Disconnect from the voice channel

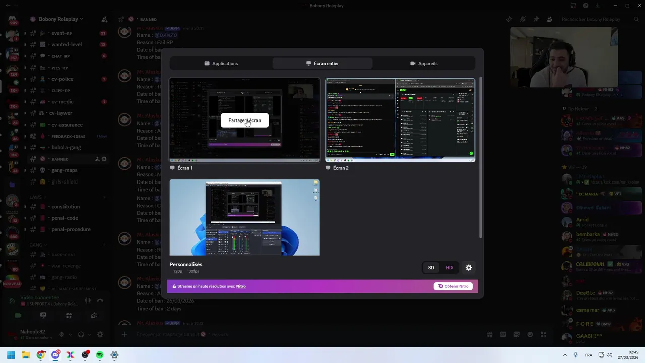point(100,300)
